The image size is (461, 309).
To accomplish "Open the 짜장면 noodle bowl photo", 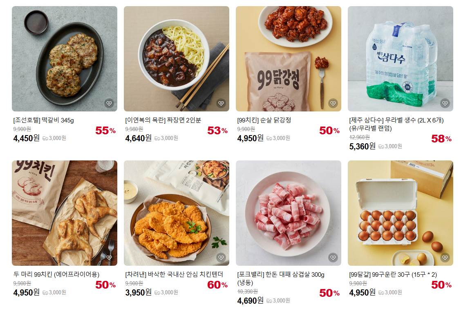I will tap(177, 59).
